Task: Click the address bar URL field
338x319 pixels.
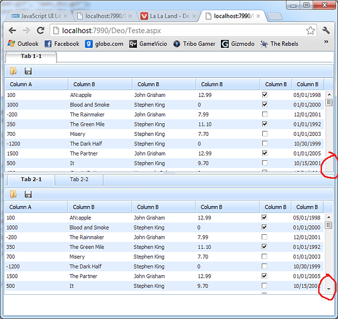Action: click(178, 31)
